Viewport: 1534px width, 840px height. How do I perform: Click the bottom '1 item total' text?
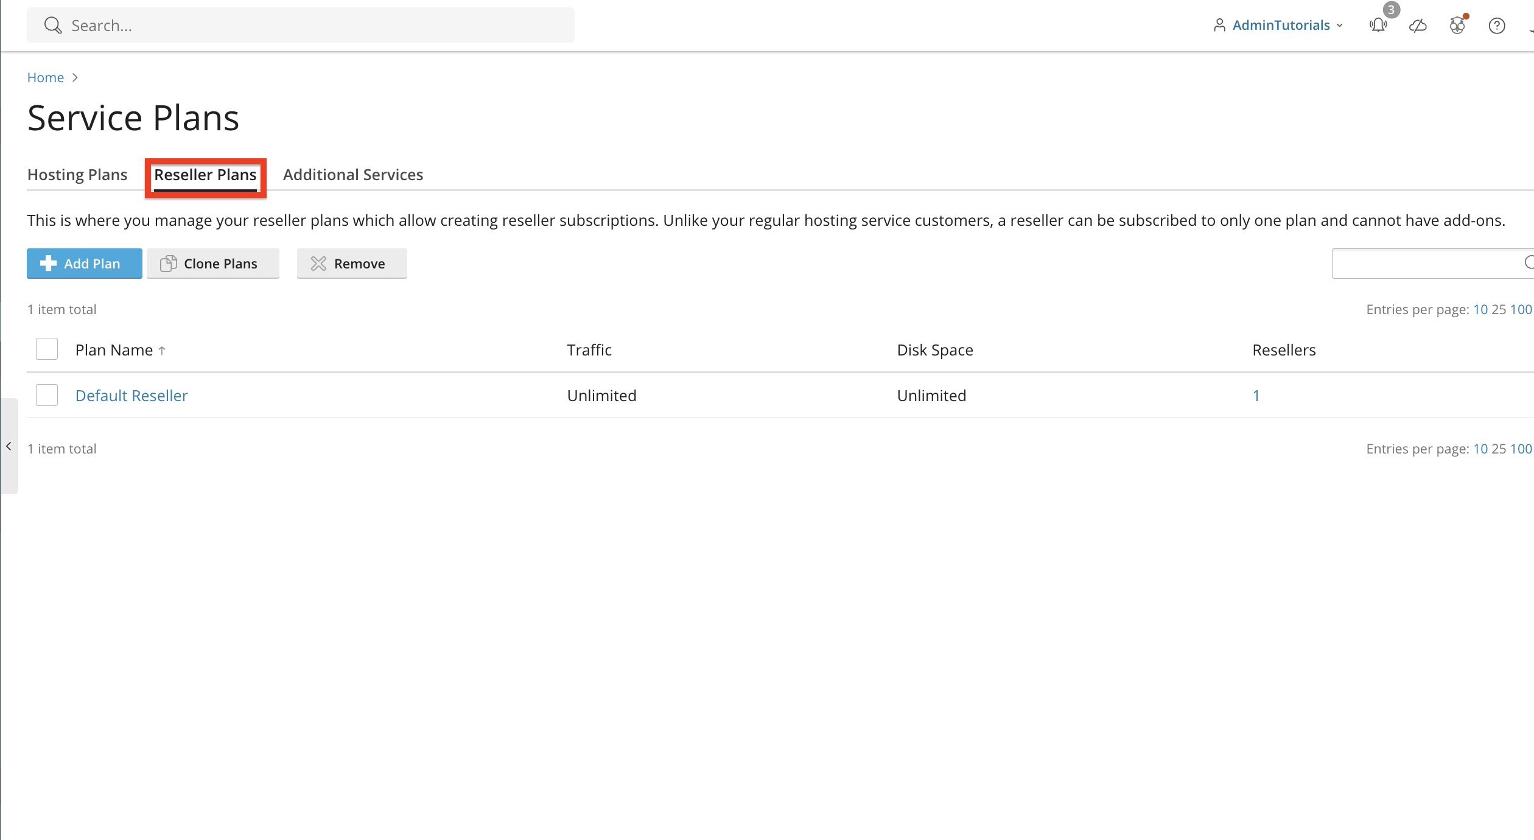coord(62,449)
